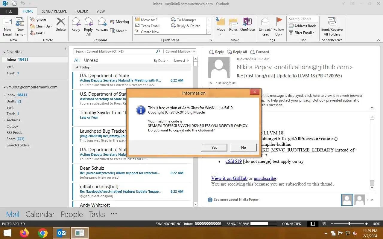Send message to OneNote

tap(247, 24)
